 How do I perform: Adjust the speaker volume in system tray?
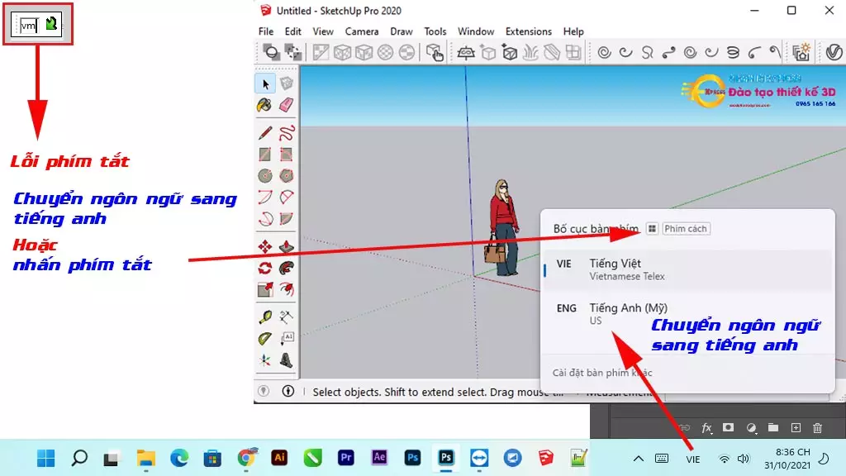pos(743,459)
